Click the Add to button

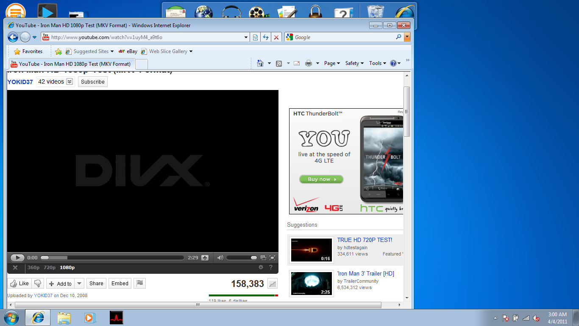point(60,284)
